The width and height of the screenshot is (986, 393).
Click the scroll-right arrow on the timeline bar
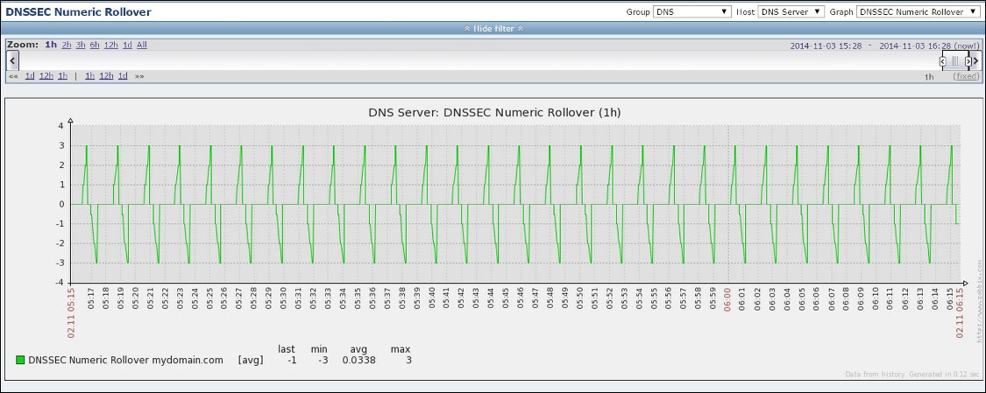click(x=975, y=60)
